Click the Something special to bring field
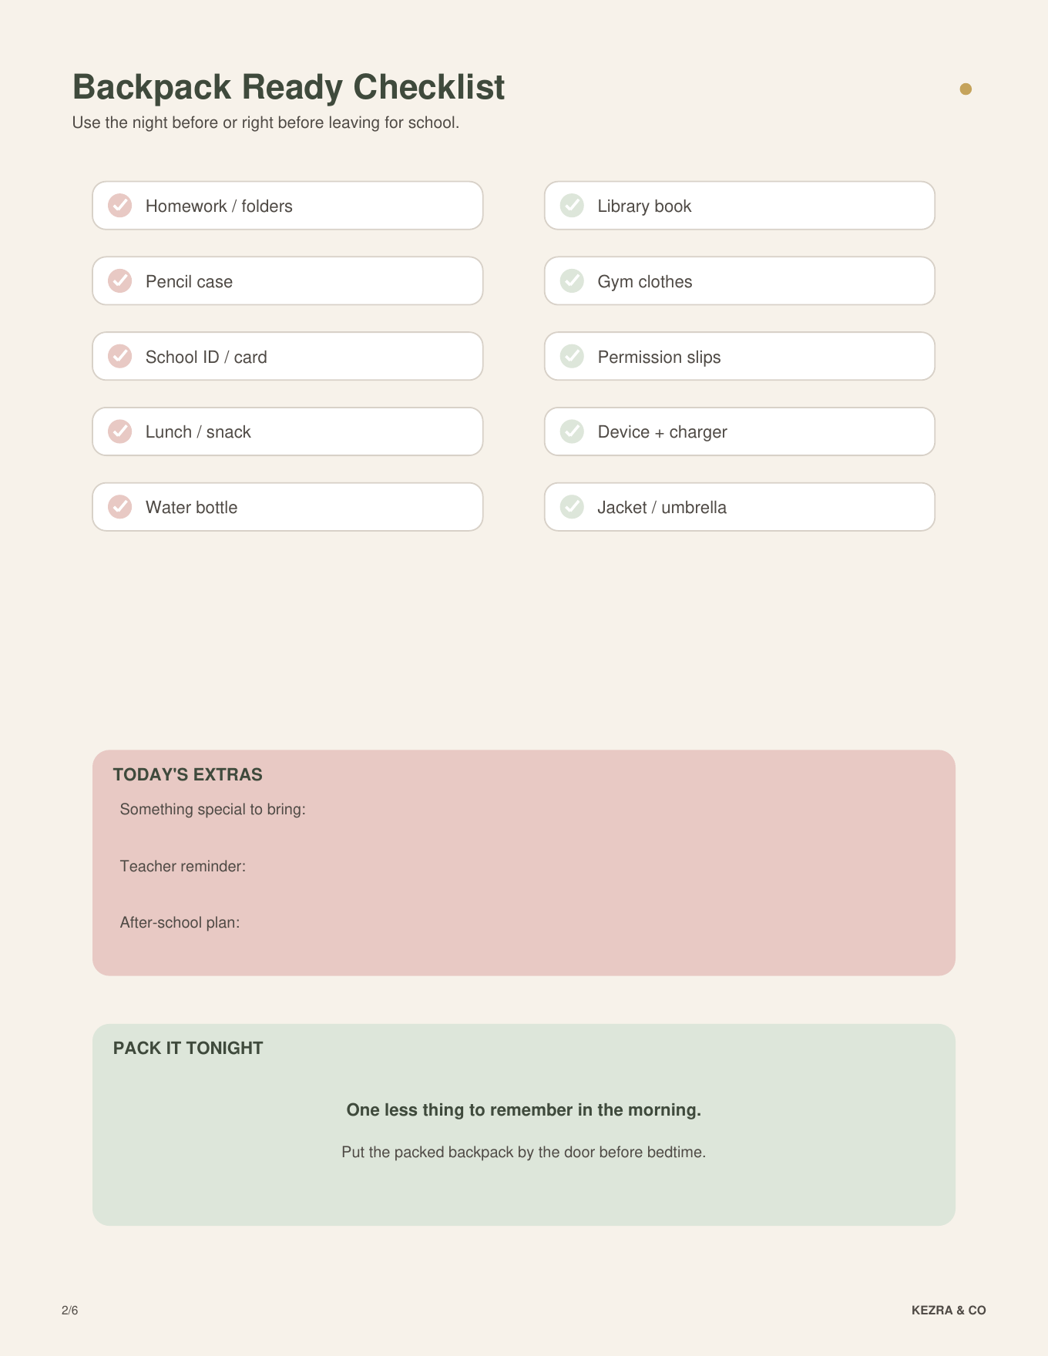Viewport: 1048px width, 1356px height. tap(524, 810)
